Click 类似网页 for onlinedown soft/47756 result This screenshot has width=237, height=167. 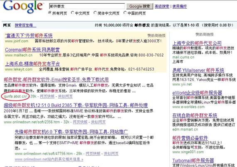(x=111, y=154)
